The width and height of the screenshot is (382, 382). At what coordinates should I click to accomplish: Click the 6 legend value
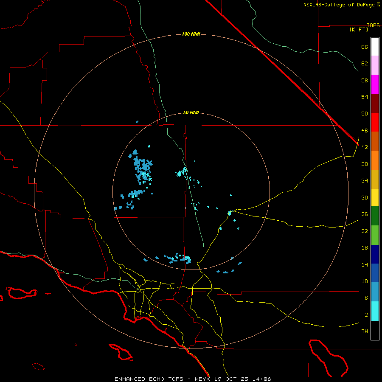[366, 298]
